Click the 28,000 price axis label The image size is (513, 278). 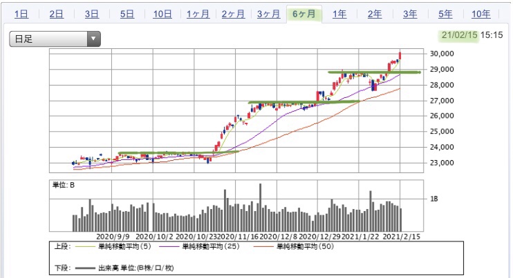pos(442,85)
